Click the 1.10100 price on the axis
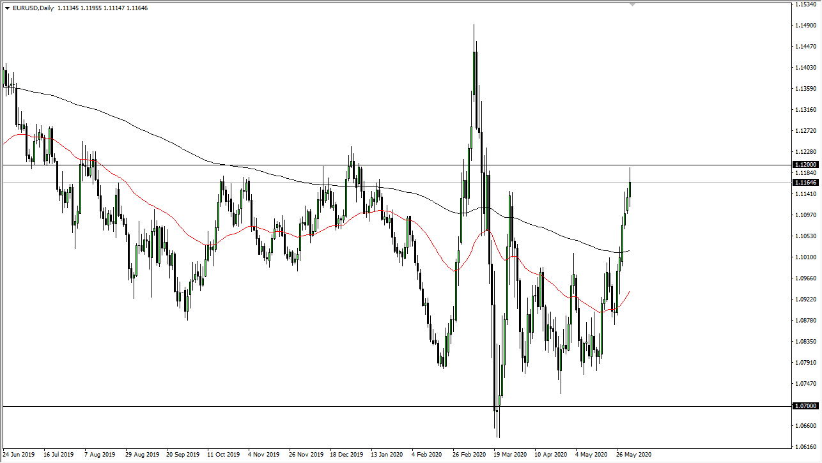Screen dimensions: 822x463 [x=805, y=257]
